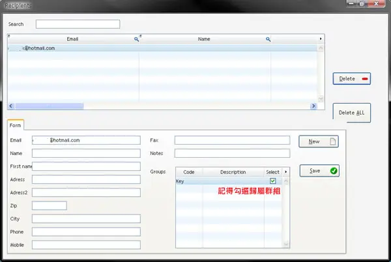
Task: Click into the Notes text field
Action: pos(232,153)
